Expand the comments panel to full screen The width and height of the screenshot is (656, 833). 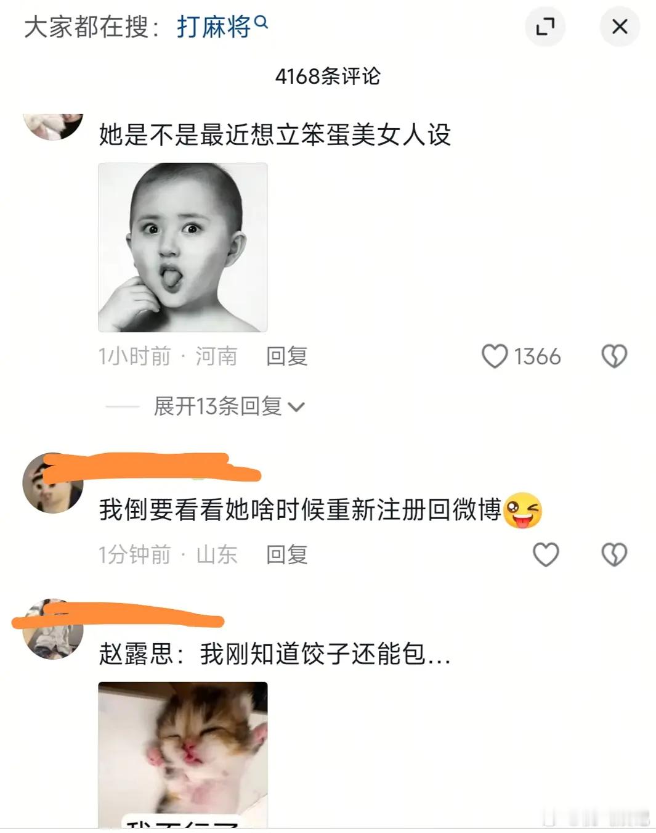545,27
